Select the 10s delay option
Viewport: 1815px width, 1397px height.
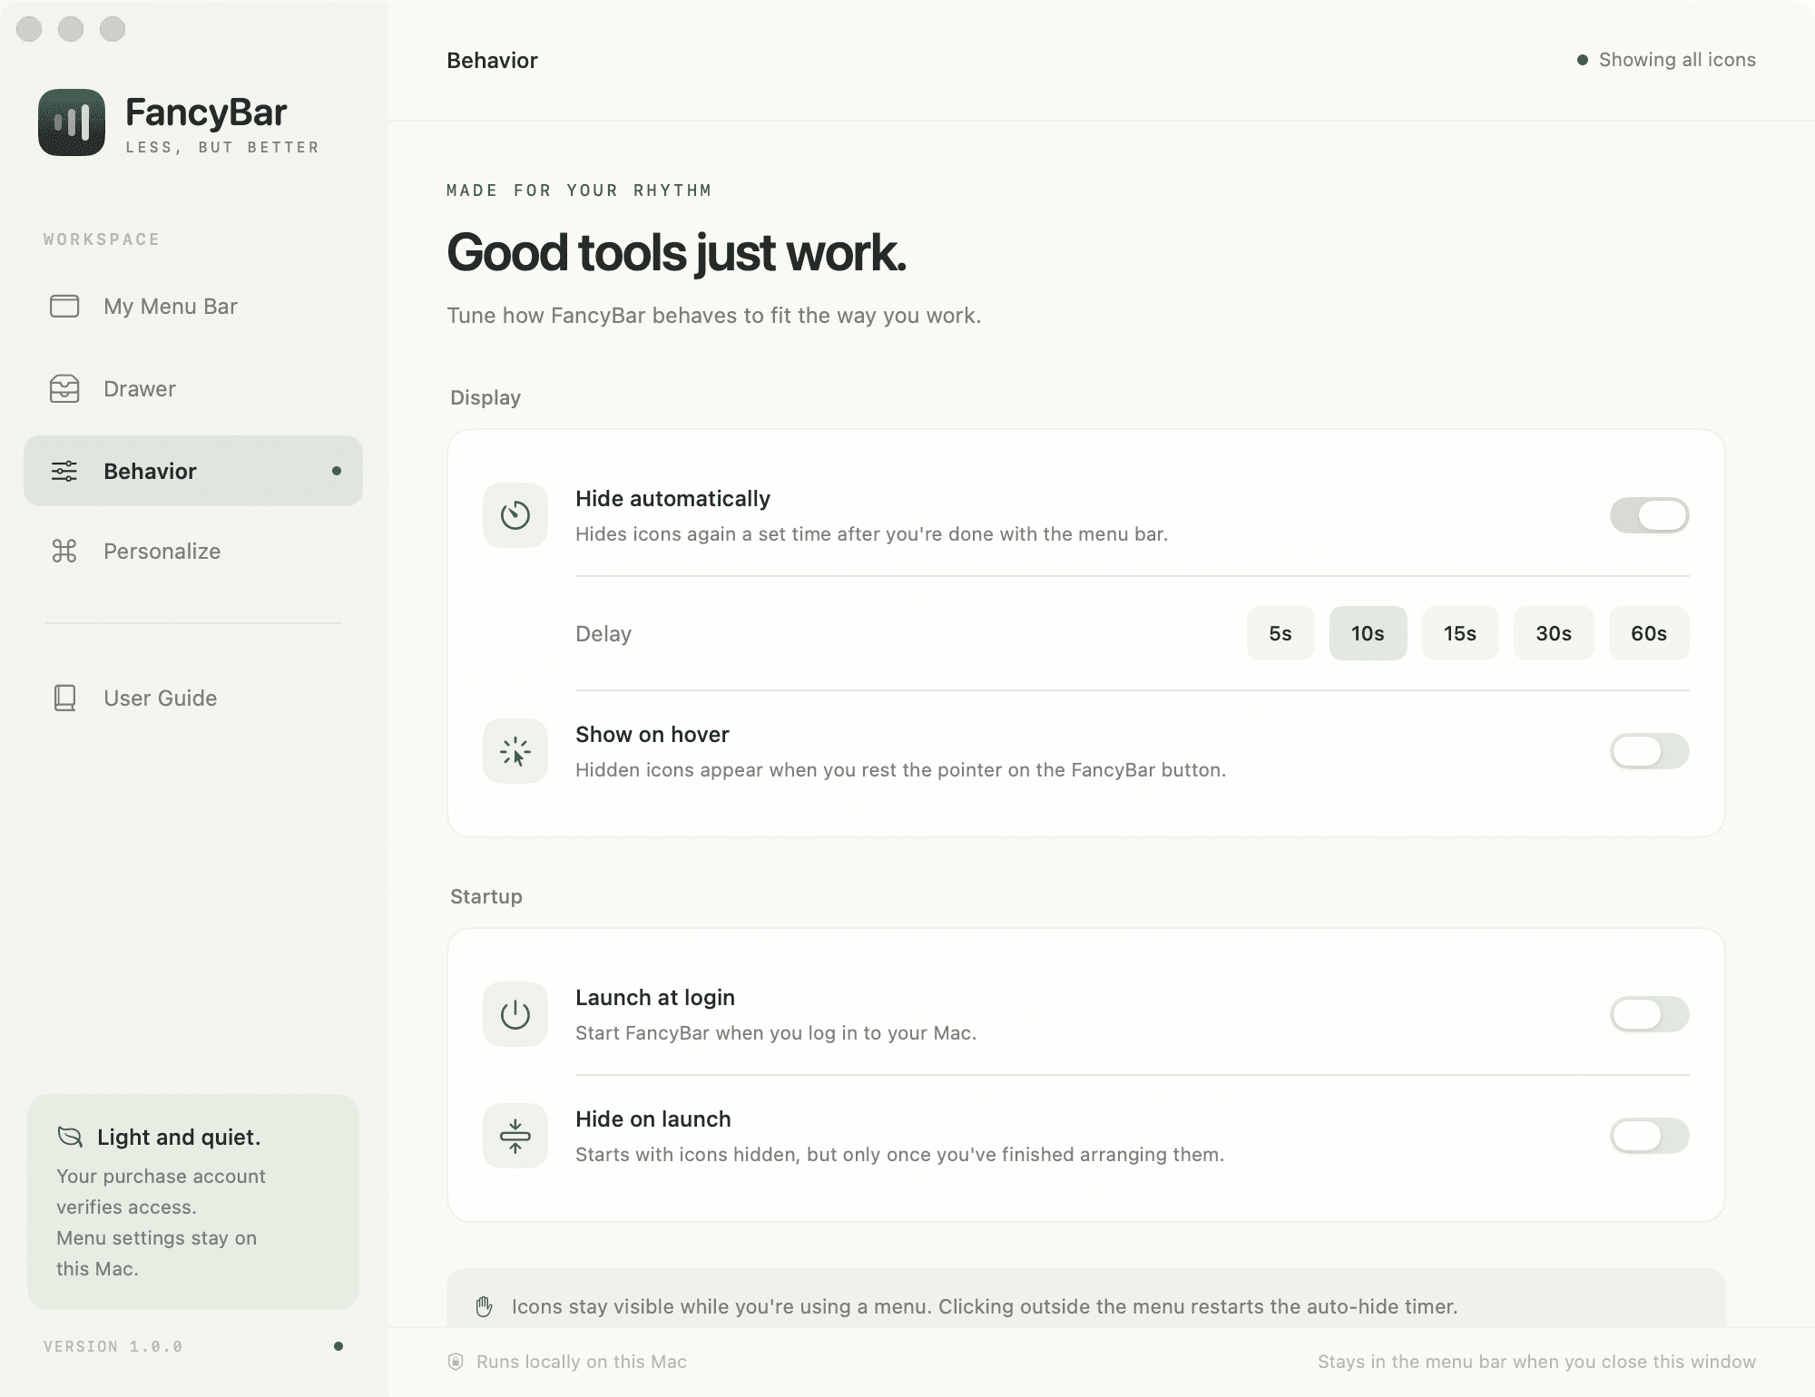coord(1369,633)
